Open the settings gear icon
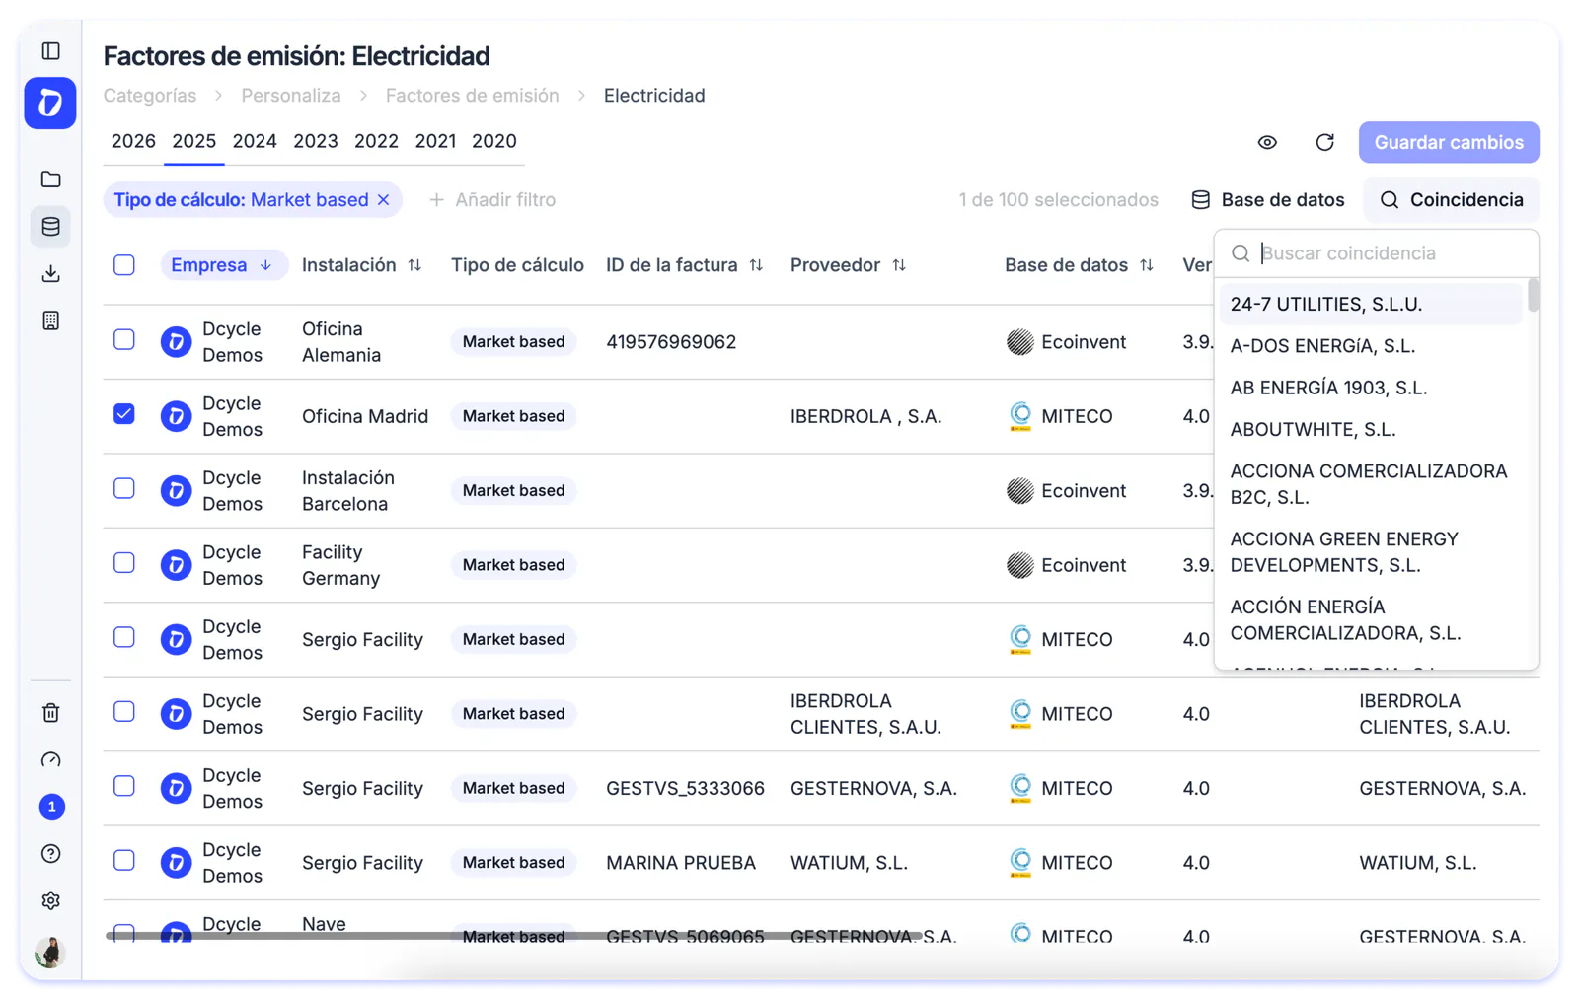 51,900
